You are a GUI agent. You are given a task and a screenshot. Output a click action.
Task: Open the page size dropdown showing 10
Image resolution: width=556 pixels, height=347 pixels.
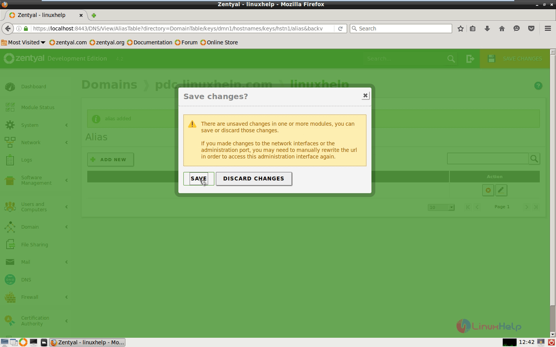click(441, 207)
